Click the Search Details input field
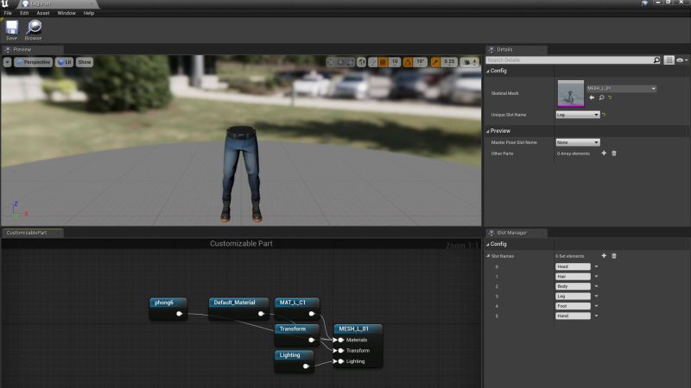 point(569,60)
